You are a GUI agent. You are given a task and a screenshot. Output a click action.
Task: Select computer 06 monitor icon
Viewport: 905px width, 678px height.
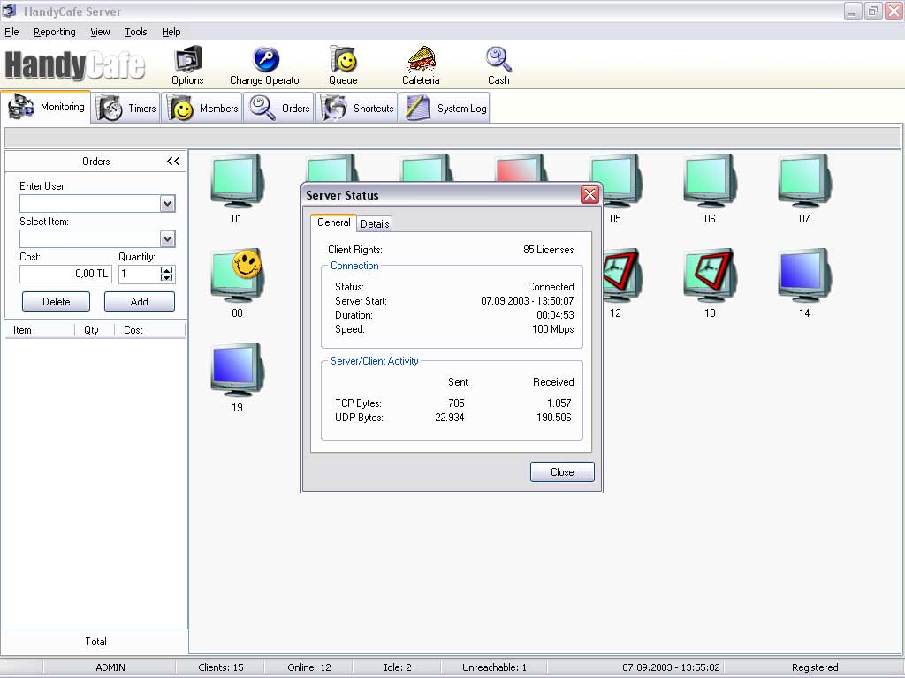pyautogui.click(x=710, y=180)
